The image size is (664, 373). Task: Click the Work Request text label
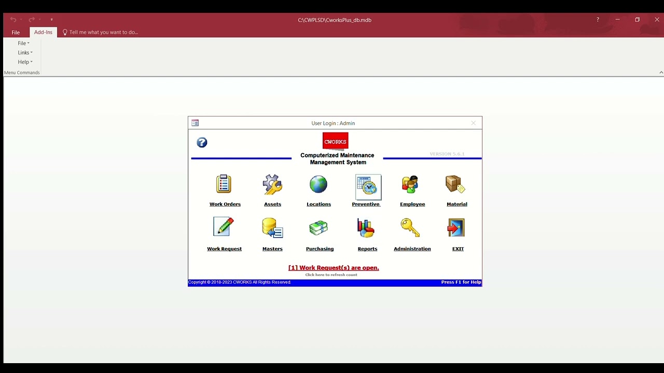(224, 249)
